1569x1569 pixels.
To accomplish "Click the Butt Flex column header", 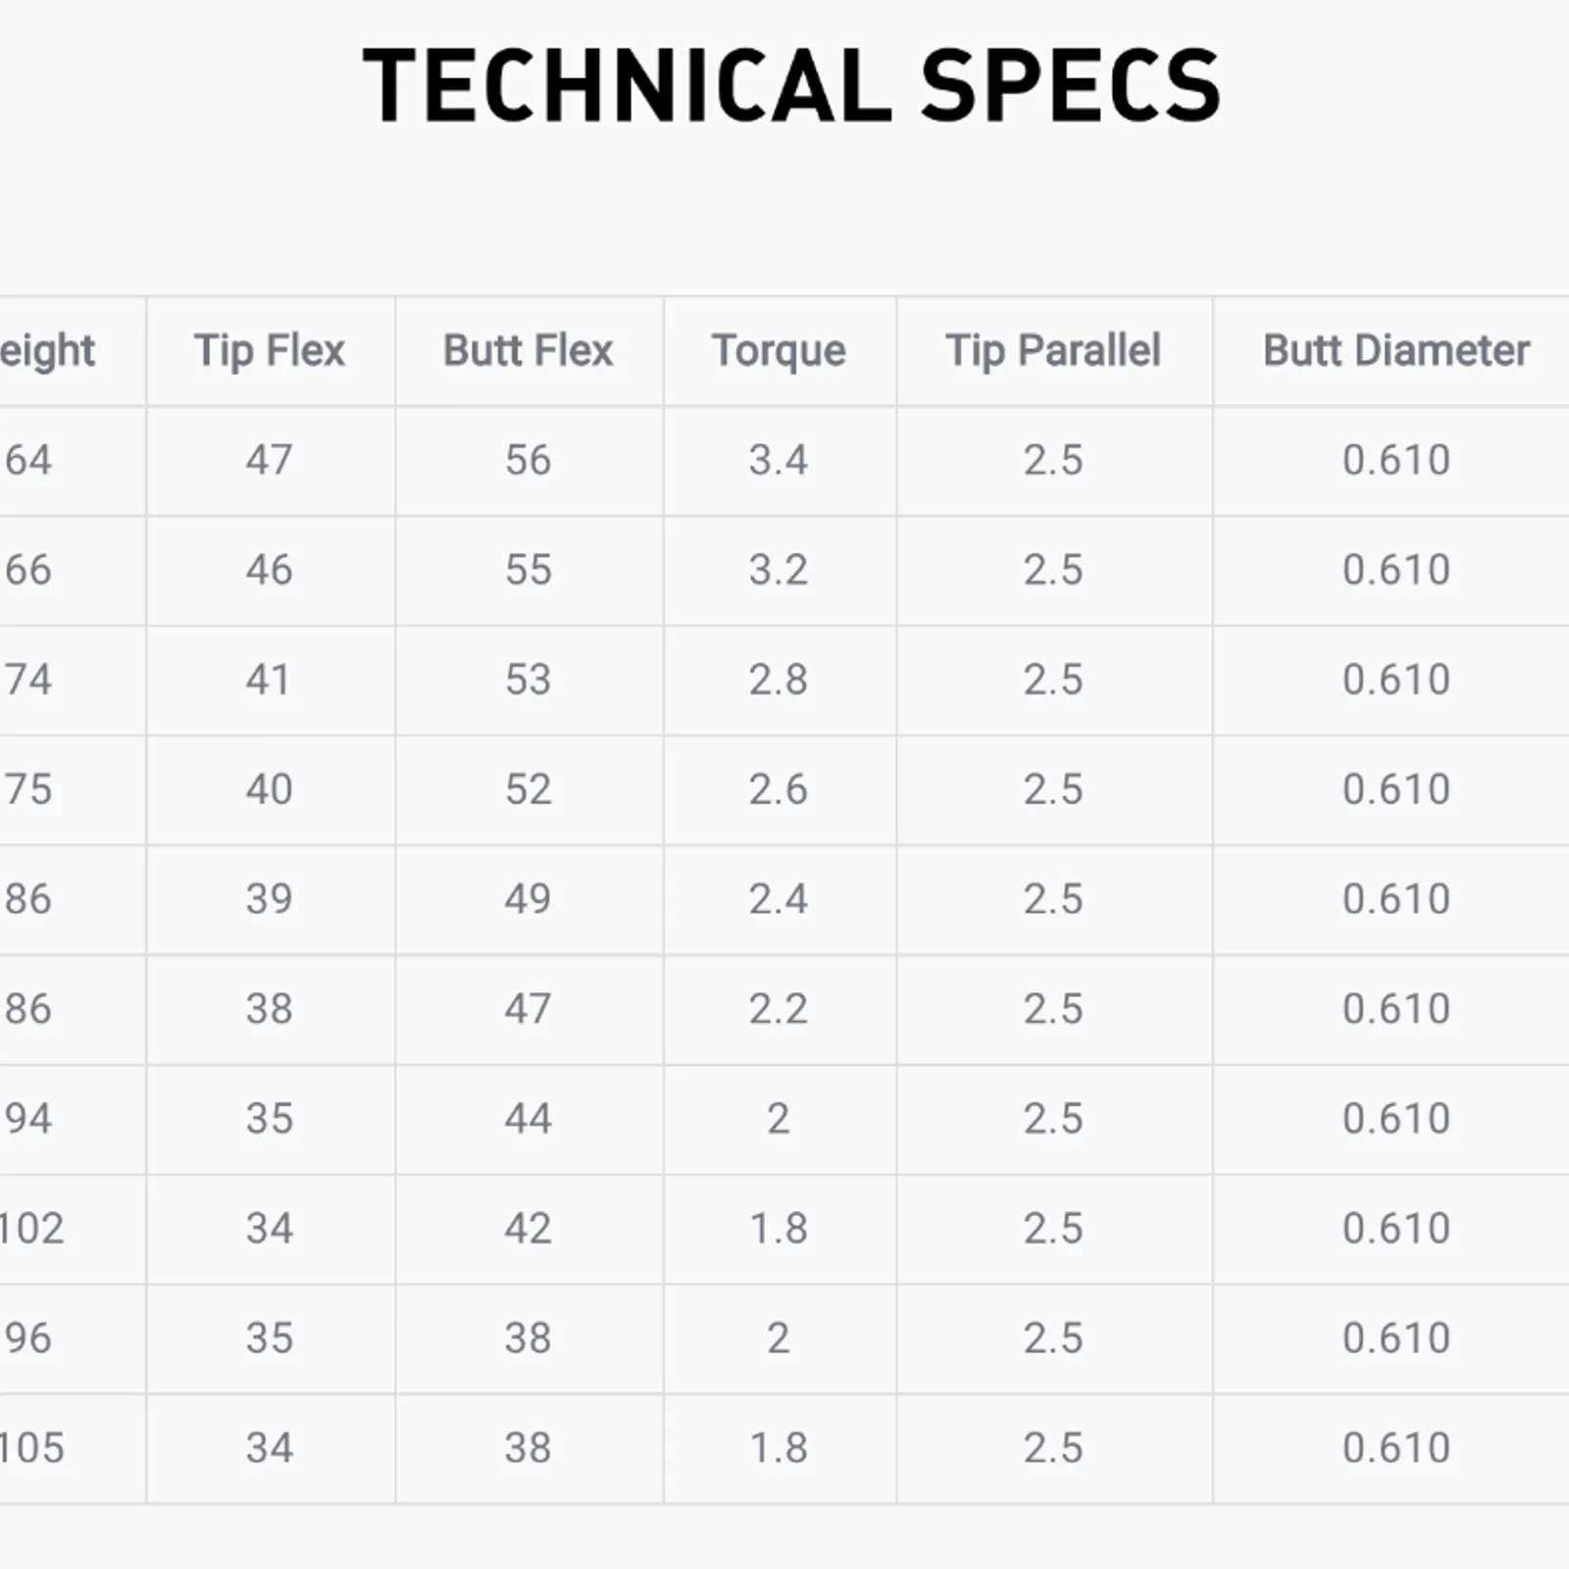I will pos(530,351).
